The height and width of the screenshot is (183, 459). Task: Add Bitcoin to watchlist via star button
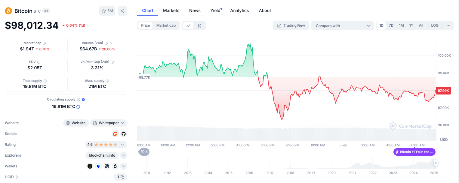(107, 11)
